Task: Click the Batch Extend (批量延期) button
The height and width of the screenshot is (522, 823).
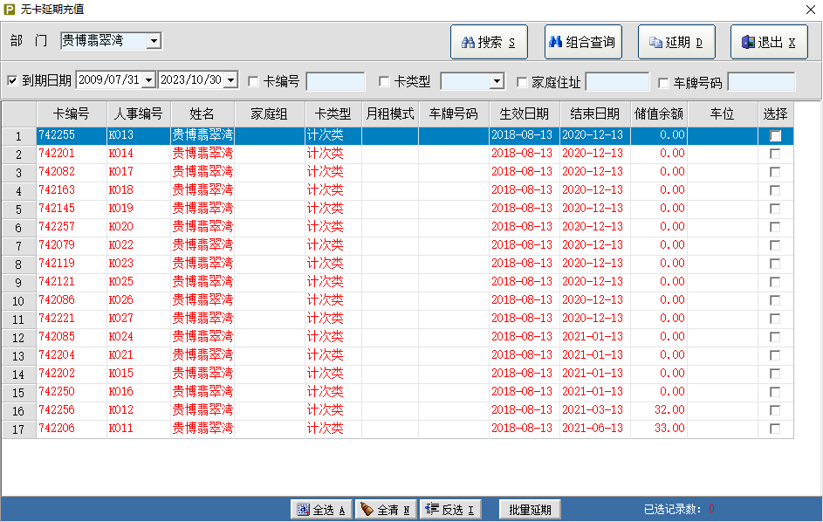Action: pos(530,510)
